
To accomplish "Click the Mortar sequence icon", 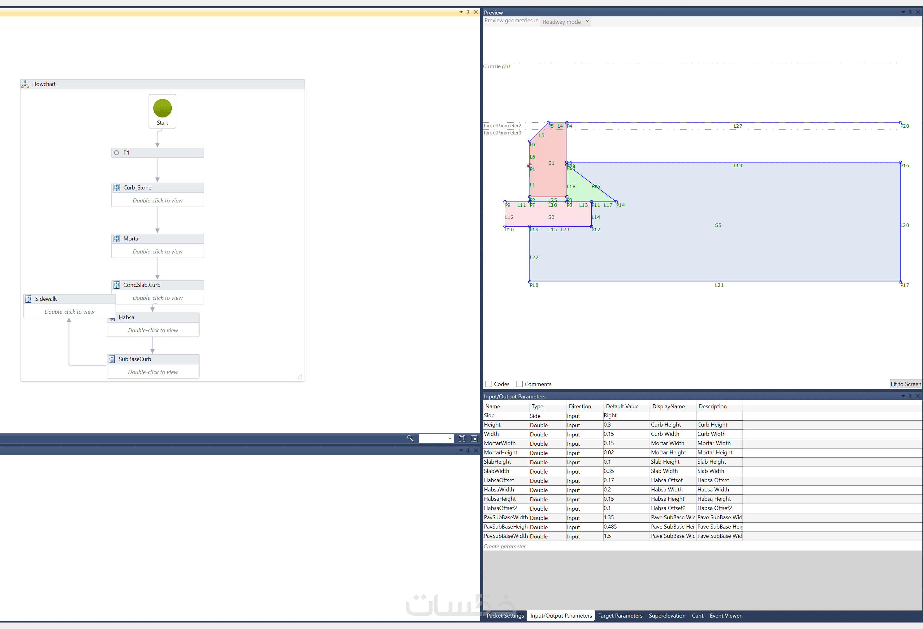I will pos(116,239).
